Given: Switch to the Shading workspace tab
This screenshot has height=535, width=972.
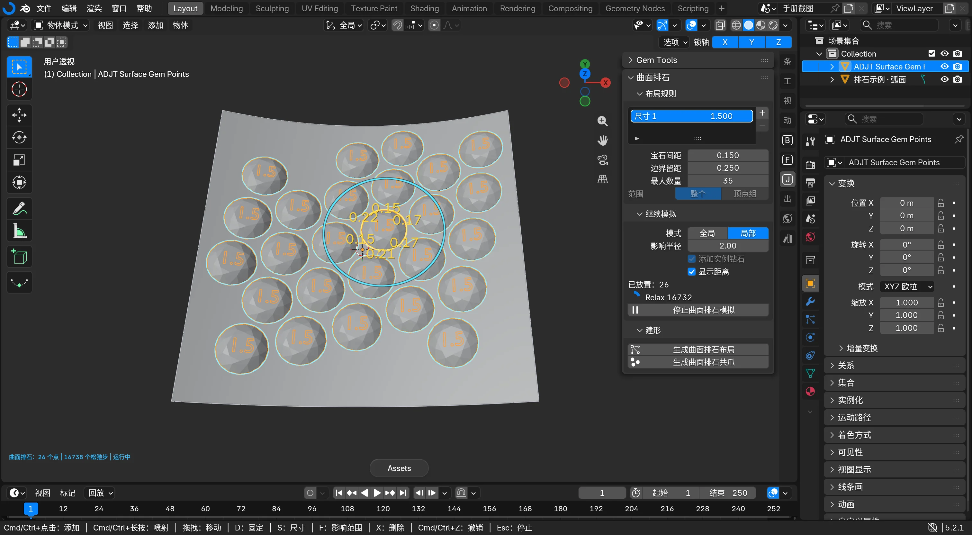Looking at the screenshot, I should tap(424, 8).
